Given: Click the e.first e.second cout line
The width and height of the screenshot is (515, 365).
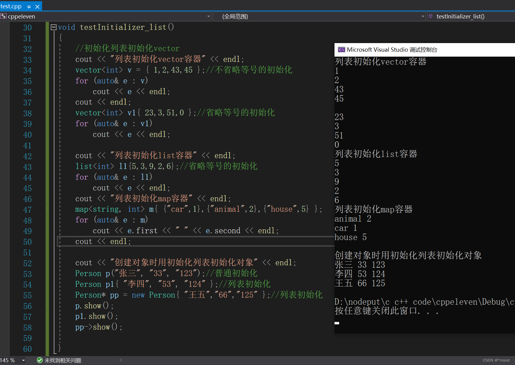Looking at the screenshot, I should [x=186, y=231].
